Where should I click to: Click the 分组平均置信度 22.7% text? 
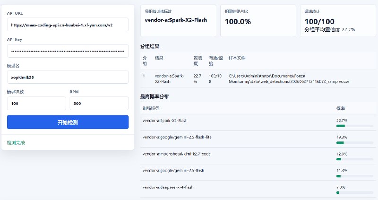coord(329,30)
